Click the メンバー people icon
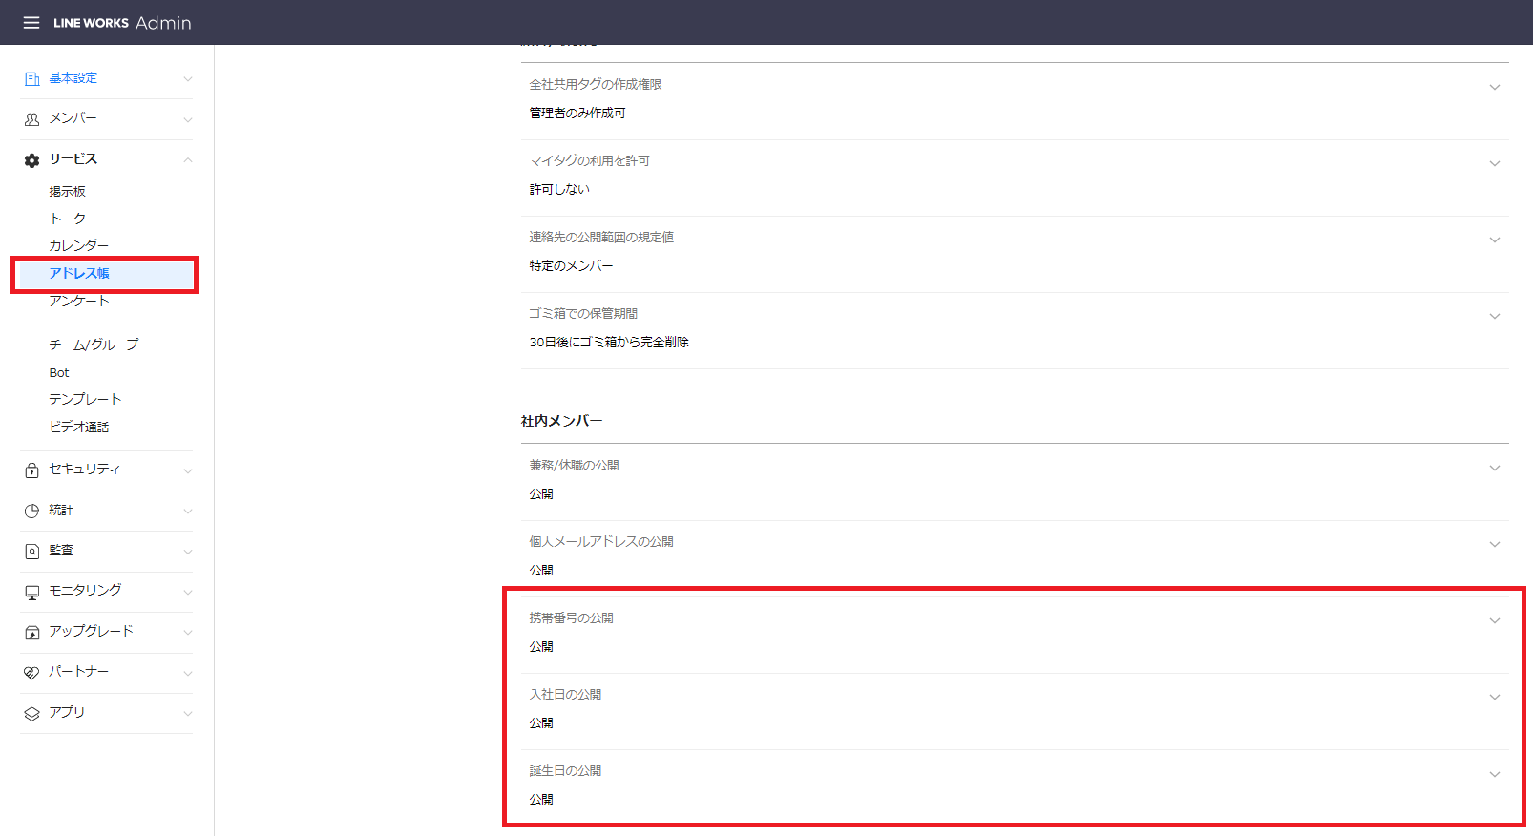 point(31,119)
